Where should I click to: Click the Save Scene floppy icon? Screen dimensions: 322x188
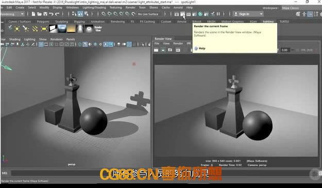pos(45,14)
